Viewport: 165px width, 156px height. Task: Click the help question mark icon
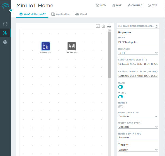coord(156,26)
